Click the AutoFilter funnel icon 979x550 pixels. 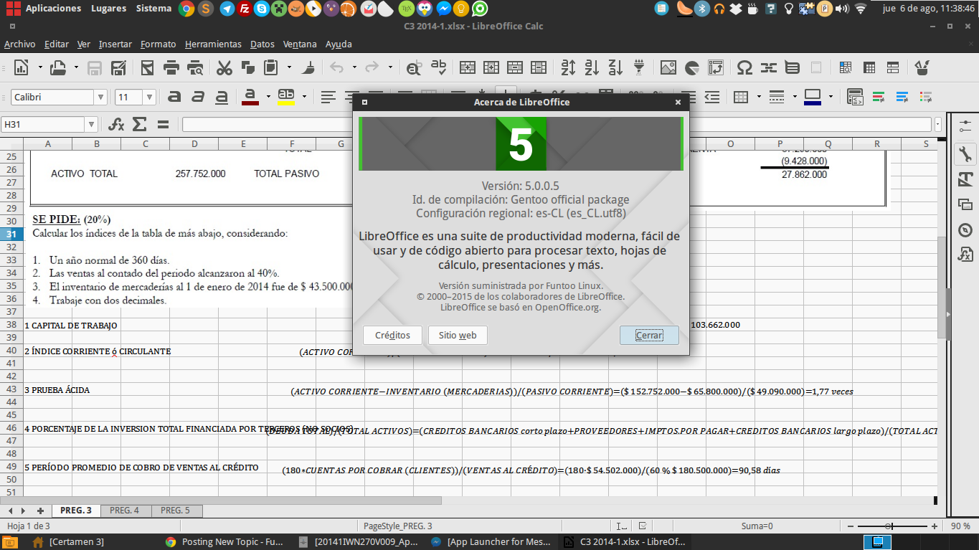click(639, 68)
